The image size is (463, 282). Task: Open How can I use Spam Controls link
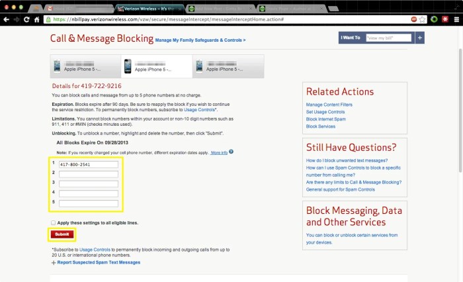click(x=353, y=171)
